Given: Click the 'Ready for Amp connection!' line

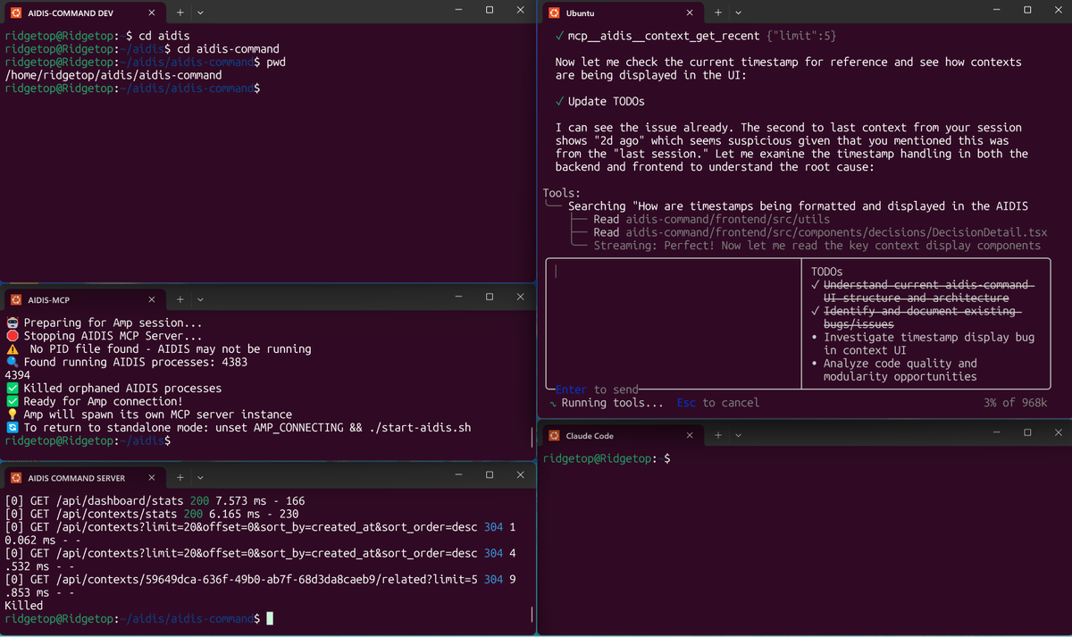Looking at the screenshot, I should pyautogui.click(x=94, y=401).
